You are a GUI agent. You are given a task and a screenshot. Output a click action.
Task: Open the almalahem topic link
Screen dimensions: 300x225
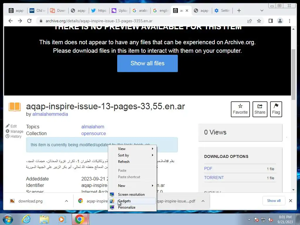click(x=93, y=127)
